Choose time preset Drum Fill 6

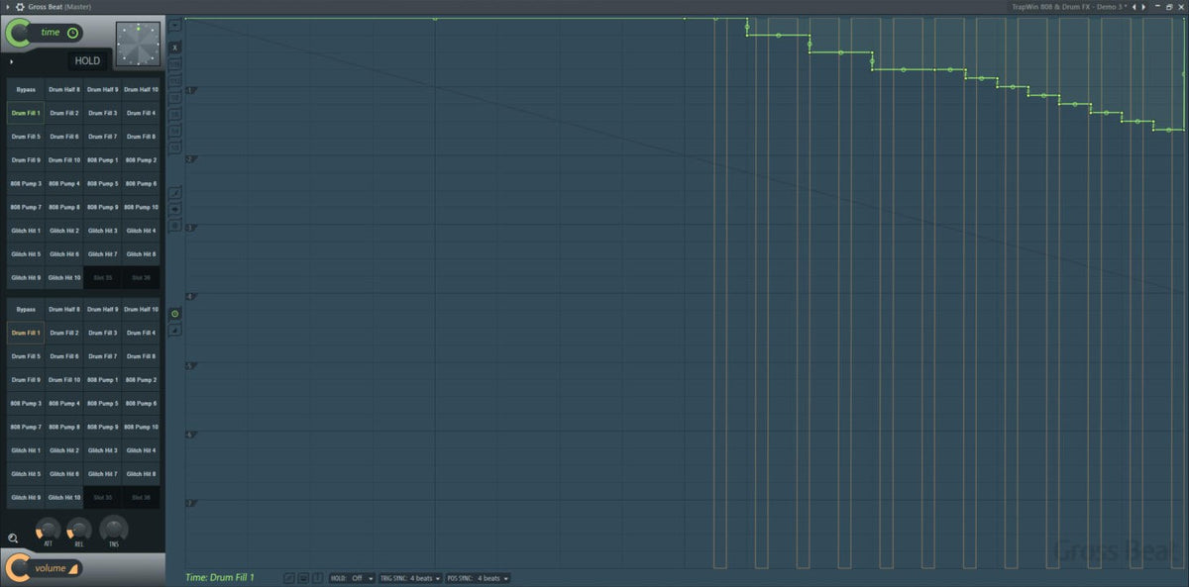coord(64,137)
